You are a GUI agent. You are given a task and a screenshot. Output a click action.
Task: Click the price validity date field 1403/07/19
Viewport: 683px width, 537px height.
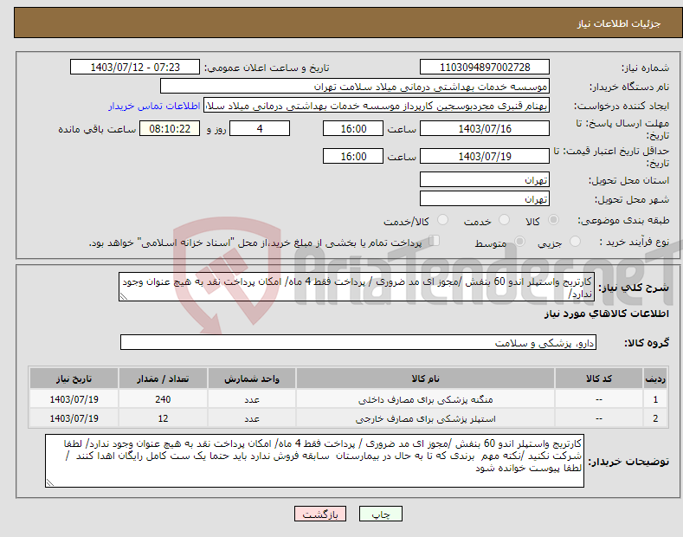click(x=485, y=156)
